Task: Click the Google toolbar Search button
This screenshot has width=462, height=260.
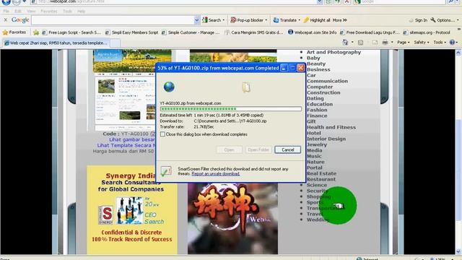Action: tap(214, 20)
